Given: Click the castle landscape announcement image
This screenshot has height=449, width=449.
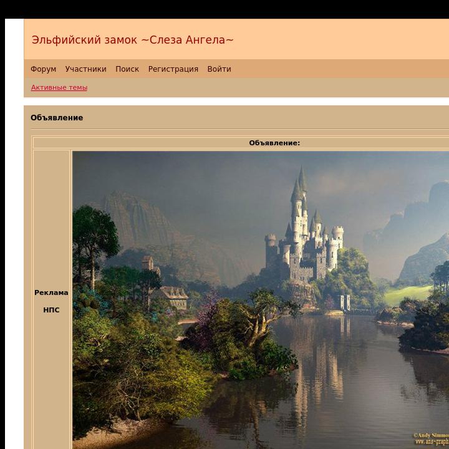Looking at the screenshot, I should coord(261,300).
